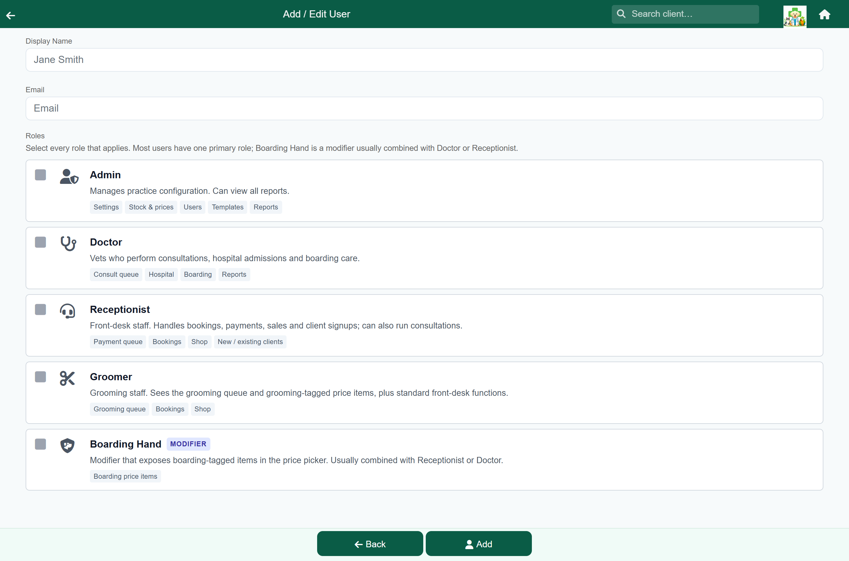Click the Display Name input
Image resolution: width=849 pixels, height=561 pixels.
click(x=424, y=60)
